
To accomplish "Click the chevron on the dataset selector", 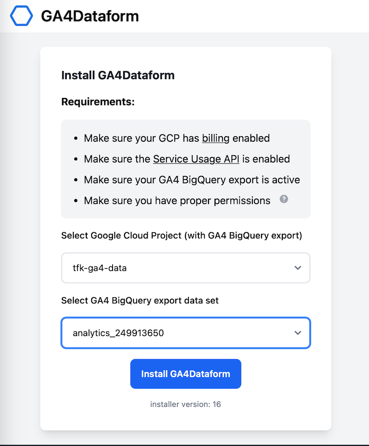I will tap(298, 333).
